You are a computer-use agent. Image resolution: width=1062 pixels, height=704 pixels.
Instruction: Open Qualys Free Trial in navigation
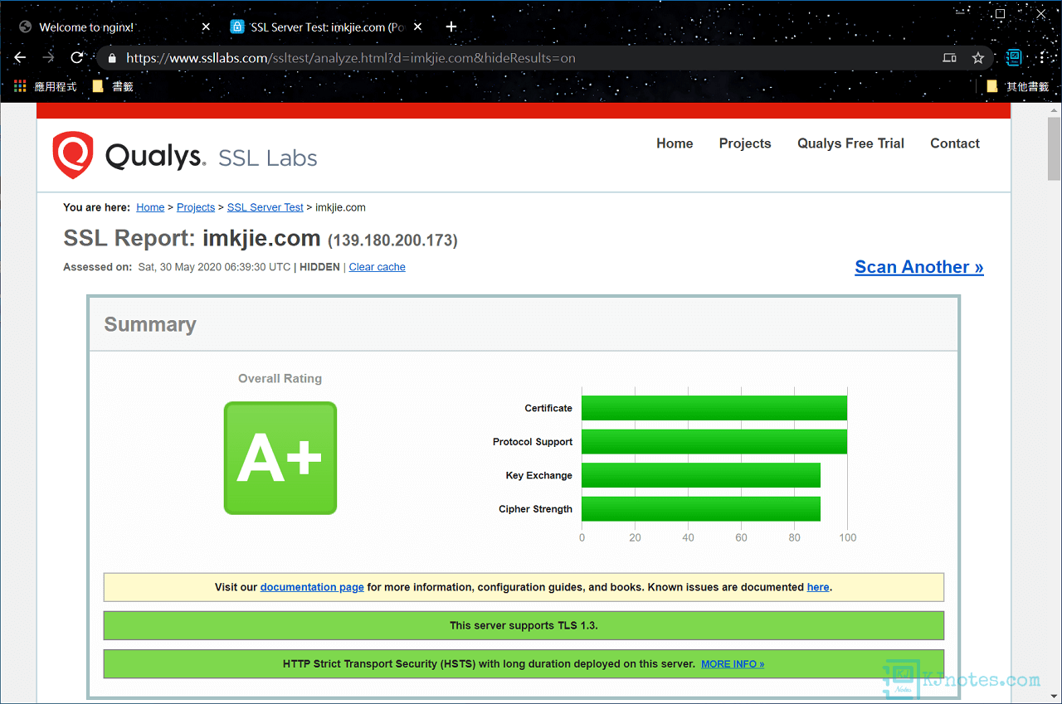(x=850, y=143)
